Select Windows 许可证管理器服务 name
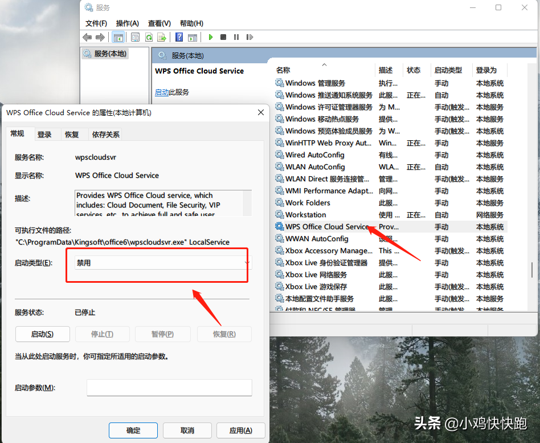The image size is (540, 443). (x=329, y=107)
